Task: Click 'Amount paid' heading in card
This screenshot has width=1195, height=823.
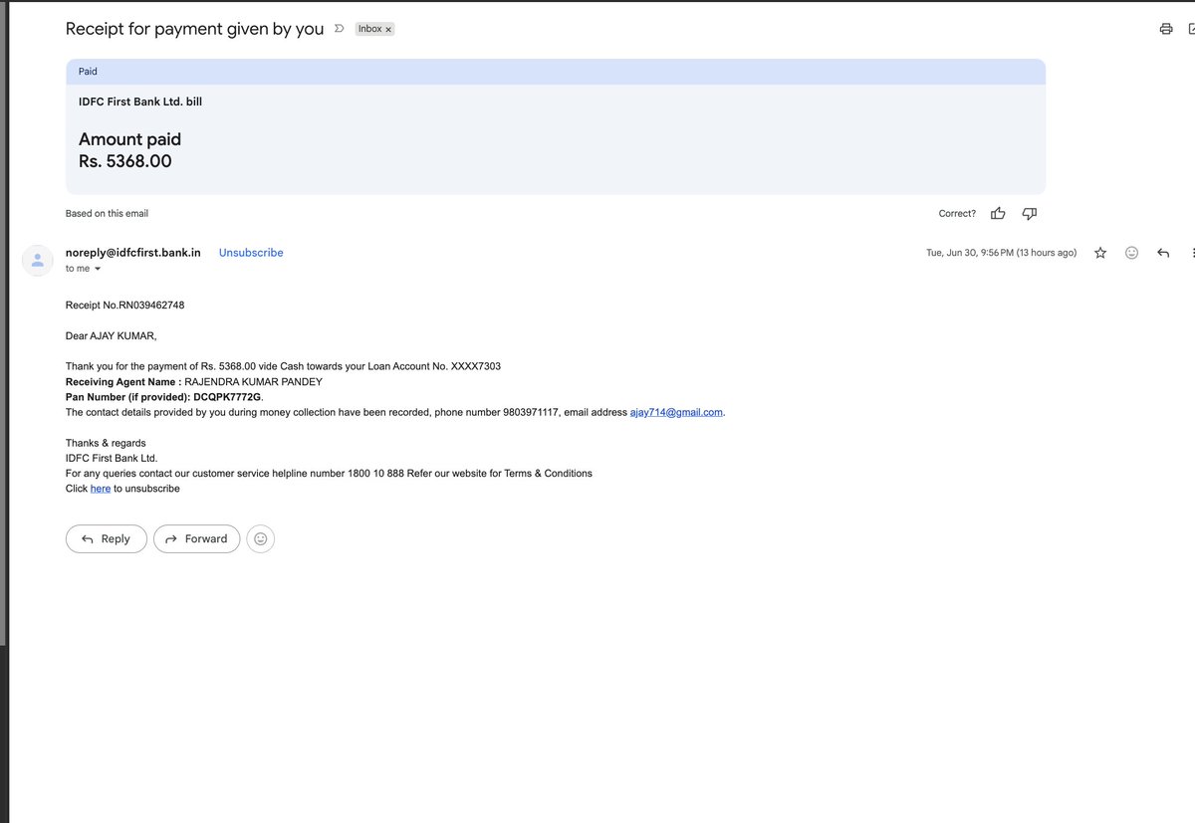Action: [129, 139]
